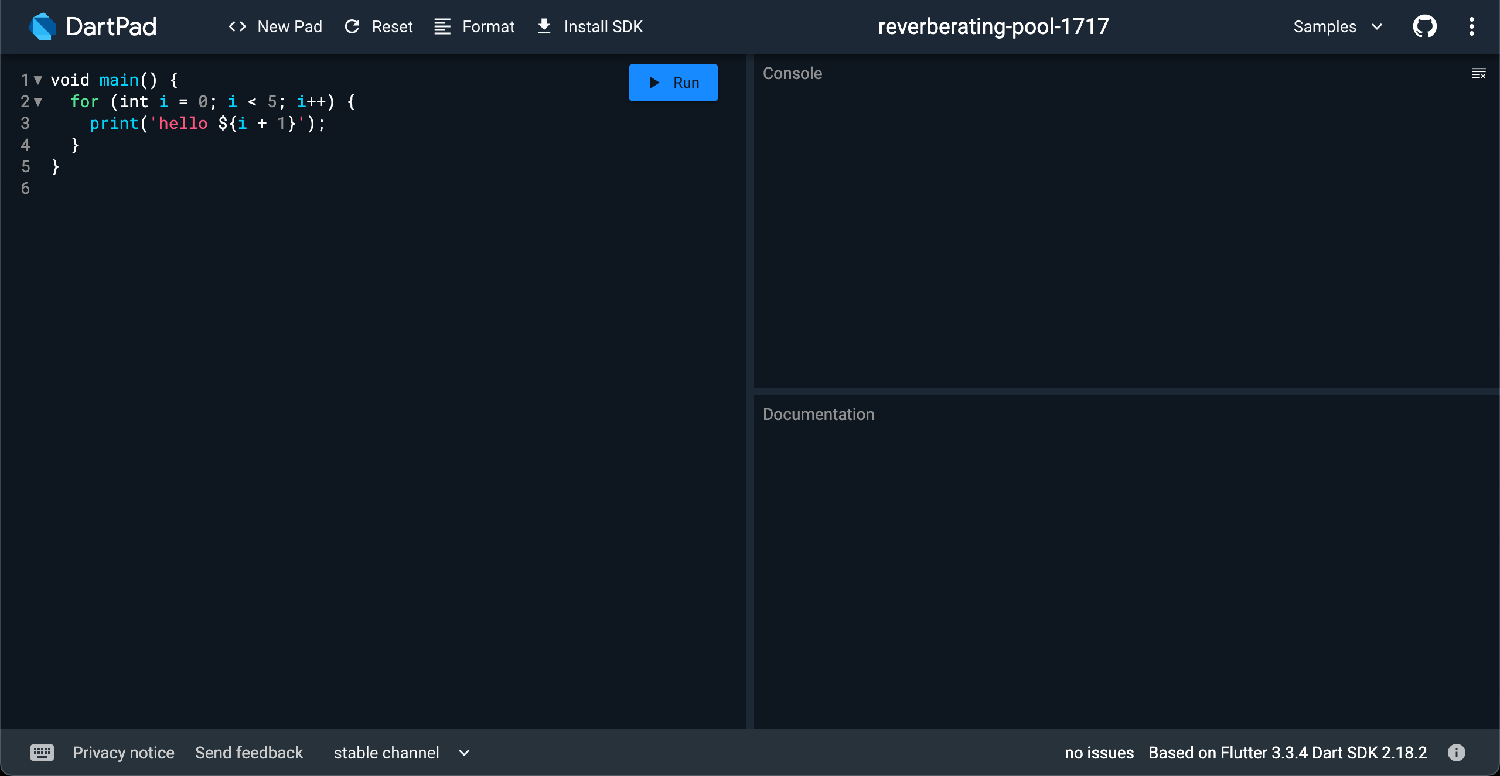Open keyboard shortcuts via keyboard icon
This screenshot has width=1500, height=776.
pos(42,753)
